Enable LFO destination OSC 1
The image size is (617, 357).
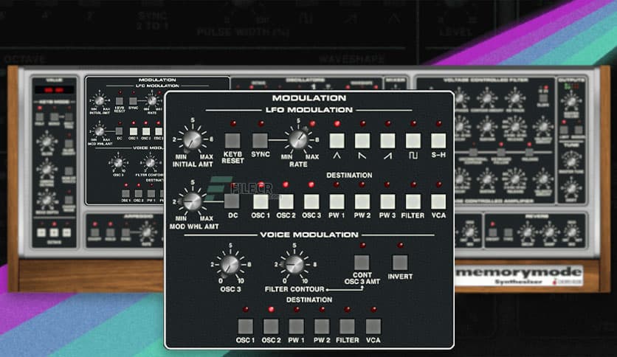(x=261, y=201)
